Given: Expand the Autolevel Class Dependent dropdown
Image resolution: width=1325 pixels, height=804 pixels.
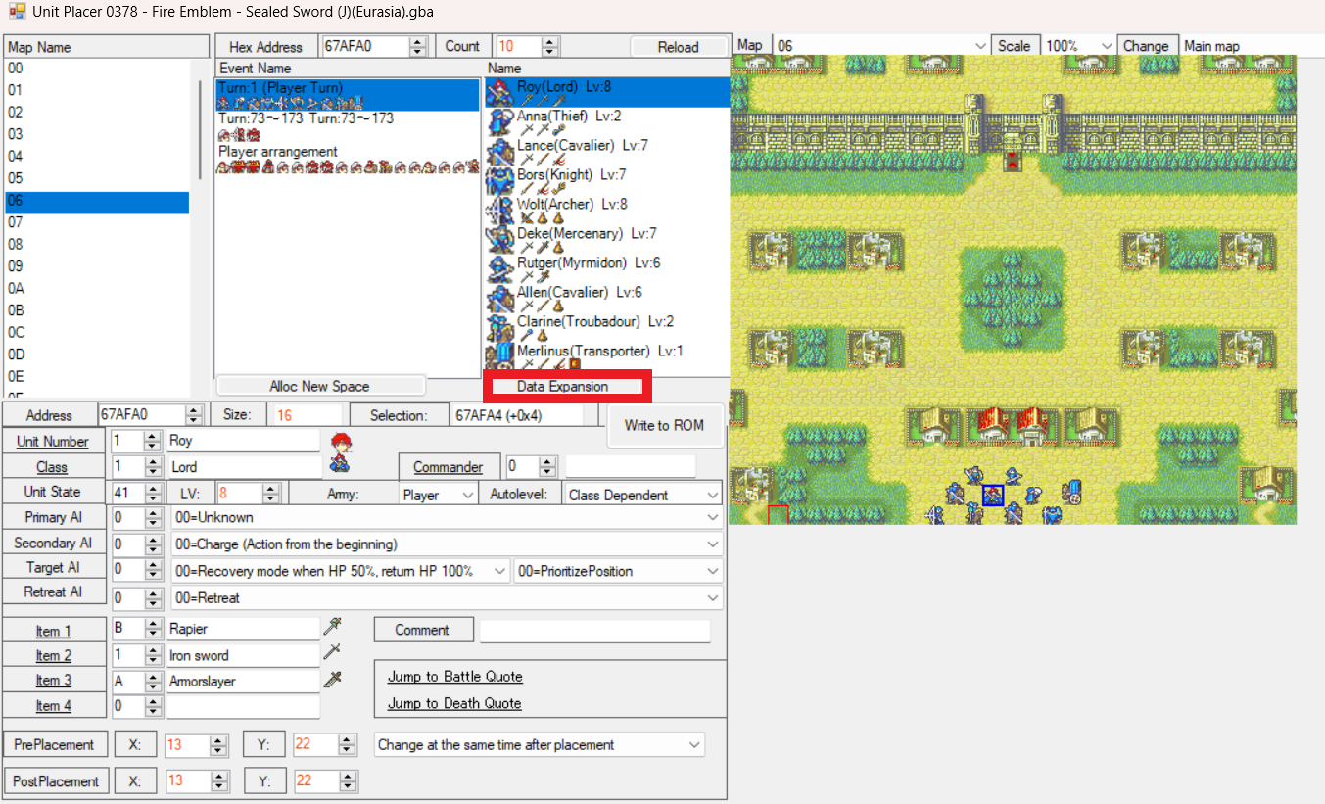Looking at the screenshot, I should coord(643,495).
